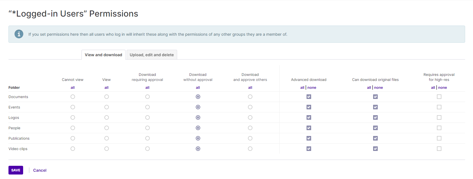Click 'all' under Download requiring approval
This screenshot has width=473, height=179.
coord(147,88)
